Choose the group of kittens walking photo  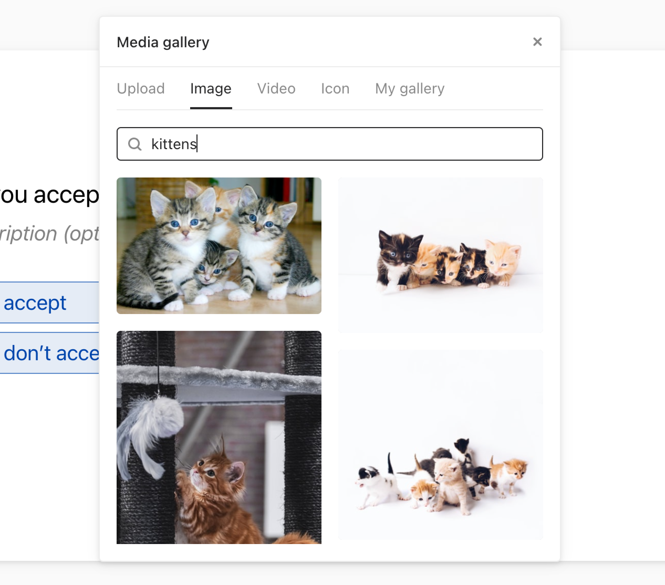pos(440,445)
